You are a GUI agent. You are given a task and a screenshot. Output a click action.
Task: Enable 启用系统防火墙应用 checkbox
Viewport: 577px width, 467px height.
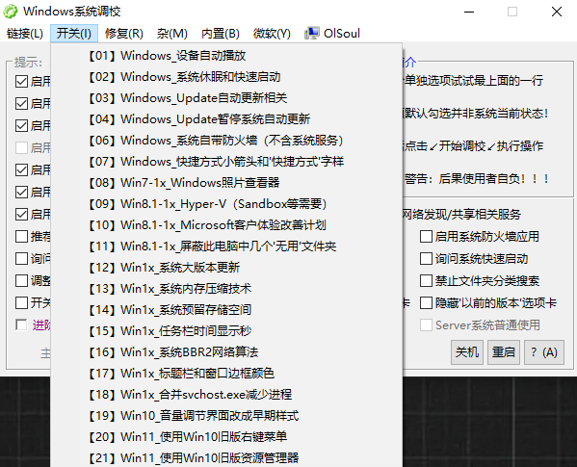(426, 237)
